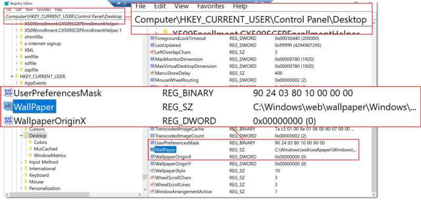Click the folder icon of zapfile key
Screen dimensions: 421x200
[x=21, y=70]
